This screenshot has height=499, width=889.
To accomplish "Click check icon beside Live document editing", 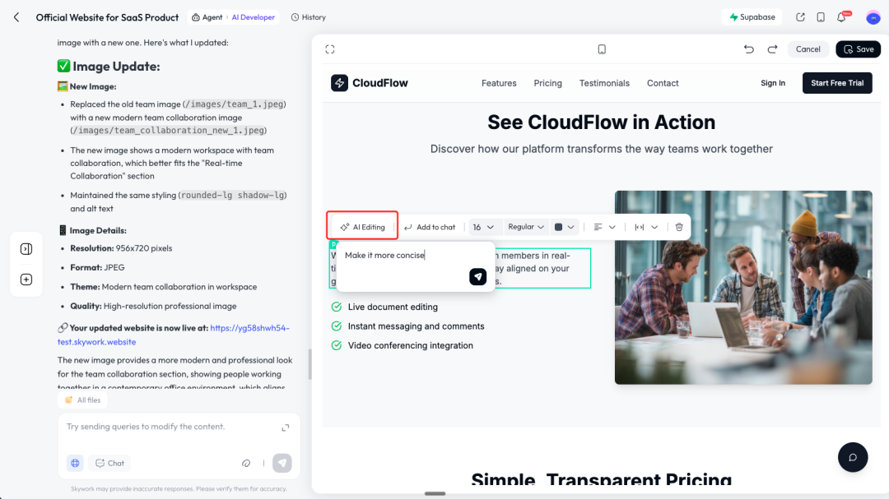I will (336, 307).
